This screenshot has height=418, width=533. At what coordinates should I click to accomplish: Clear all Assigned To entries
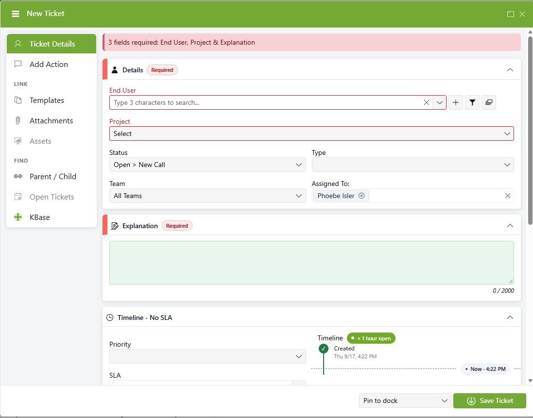(x=508, y=196)
